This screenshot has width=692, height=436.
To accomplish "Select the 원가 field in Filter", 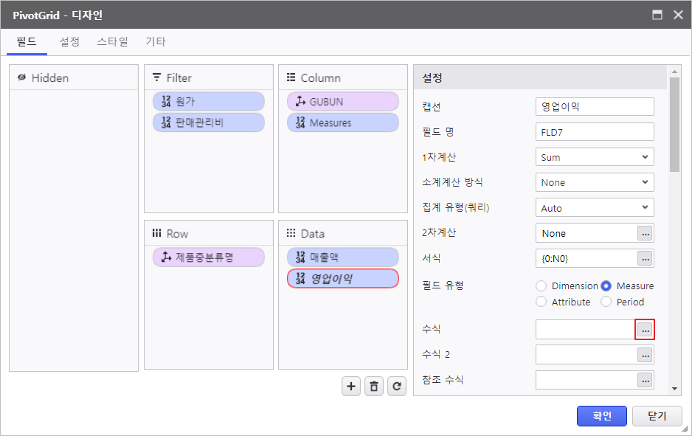I will 209,102.
